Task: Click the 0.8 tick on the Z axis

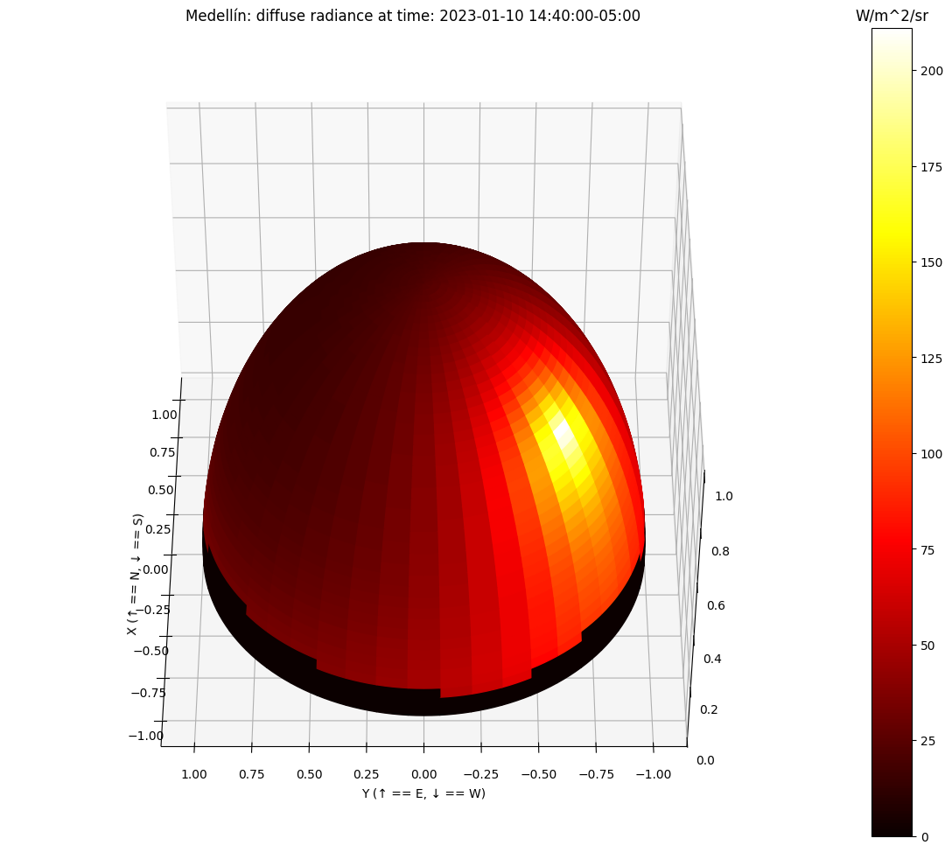Action: tap(721, 551)
